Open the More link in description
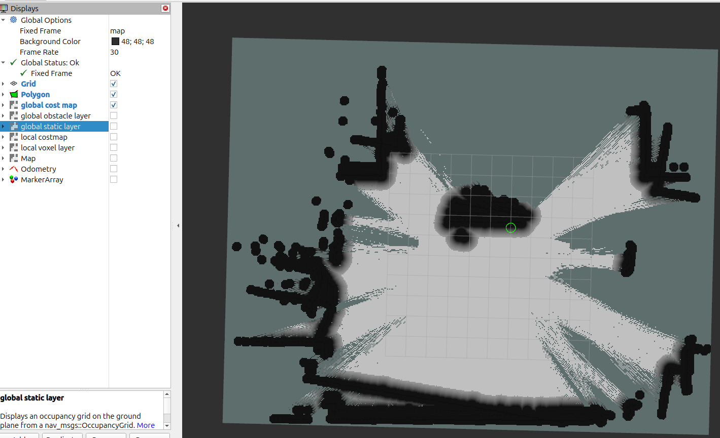 point(146,425)
